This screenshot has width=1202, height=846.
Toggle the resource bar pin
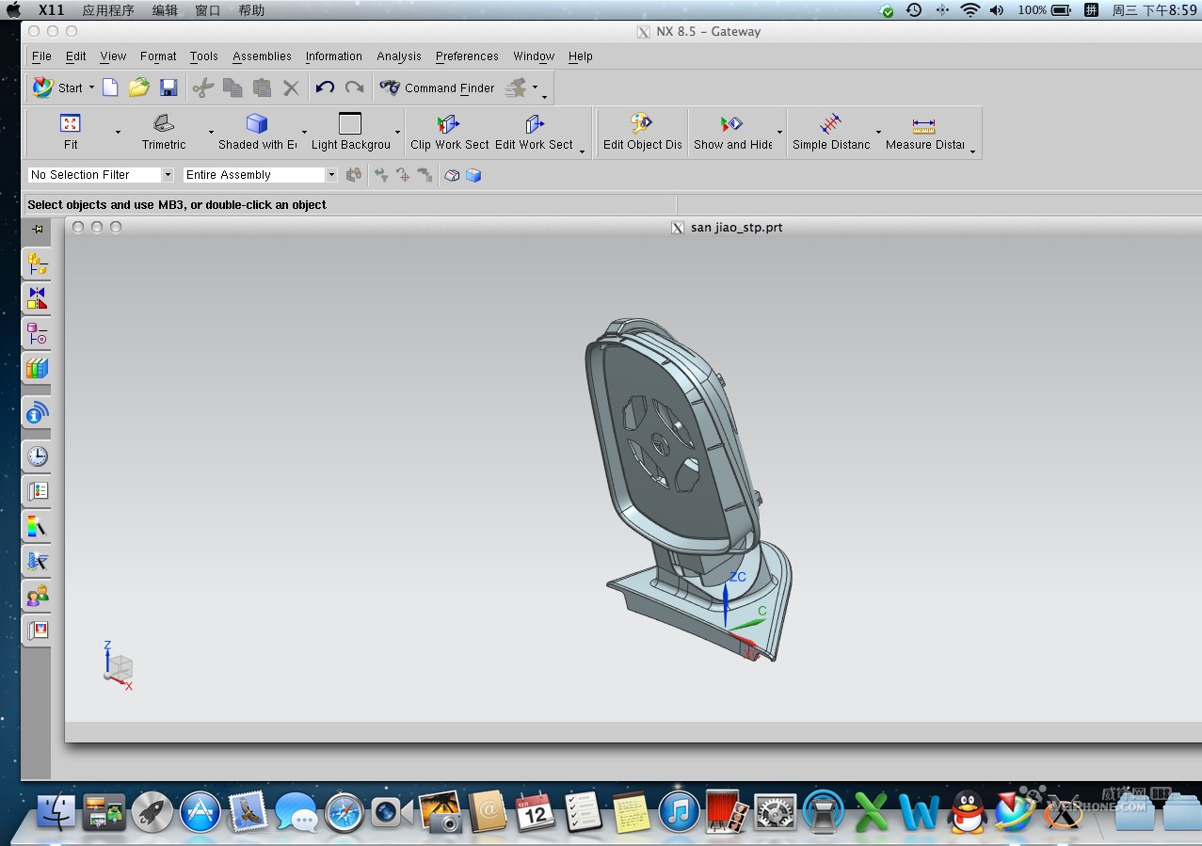(38, 229)
